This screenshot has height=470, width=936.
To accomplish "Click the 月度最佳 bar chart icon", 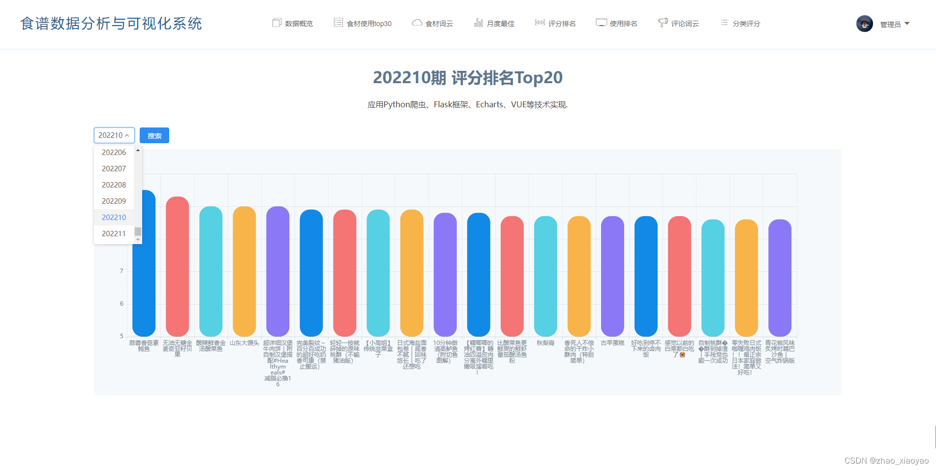I will (x=478, y=23).
